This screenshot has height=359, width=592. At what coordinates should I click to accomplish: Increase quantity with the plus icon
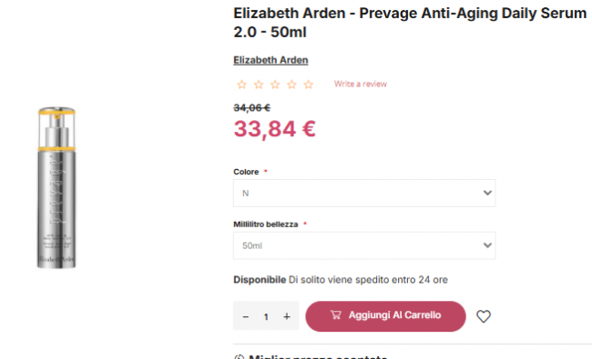(x=287, y=316)
